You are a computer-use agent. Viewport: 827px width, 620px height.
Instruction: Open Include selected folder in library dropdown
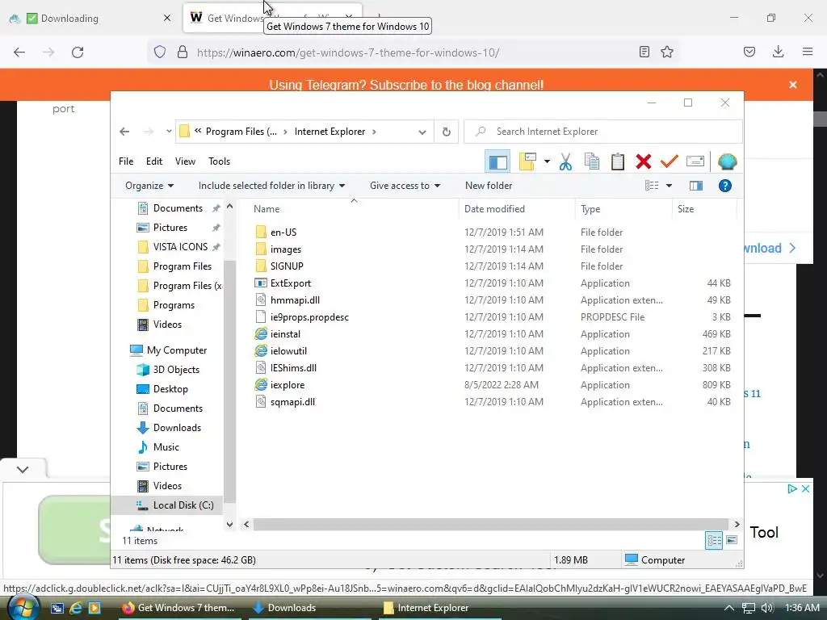pos(271,186)
